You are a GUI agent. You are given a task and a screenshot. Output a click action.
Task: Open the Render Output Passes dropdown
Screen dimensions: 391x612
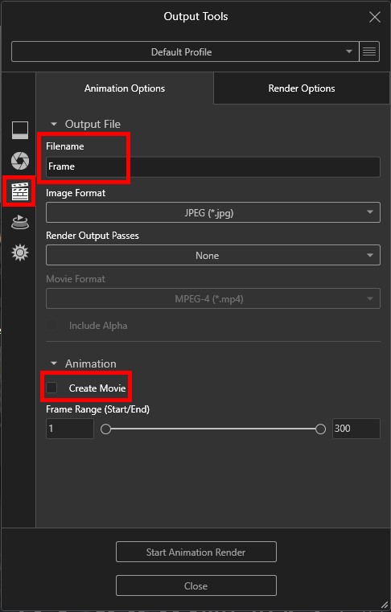pyautogui.click(x=213, y=255)
